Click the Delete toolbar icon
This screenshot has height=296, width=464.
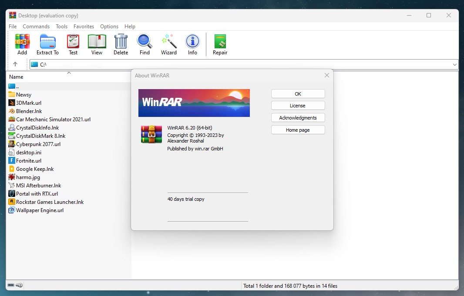click(x=121, y=43)
